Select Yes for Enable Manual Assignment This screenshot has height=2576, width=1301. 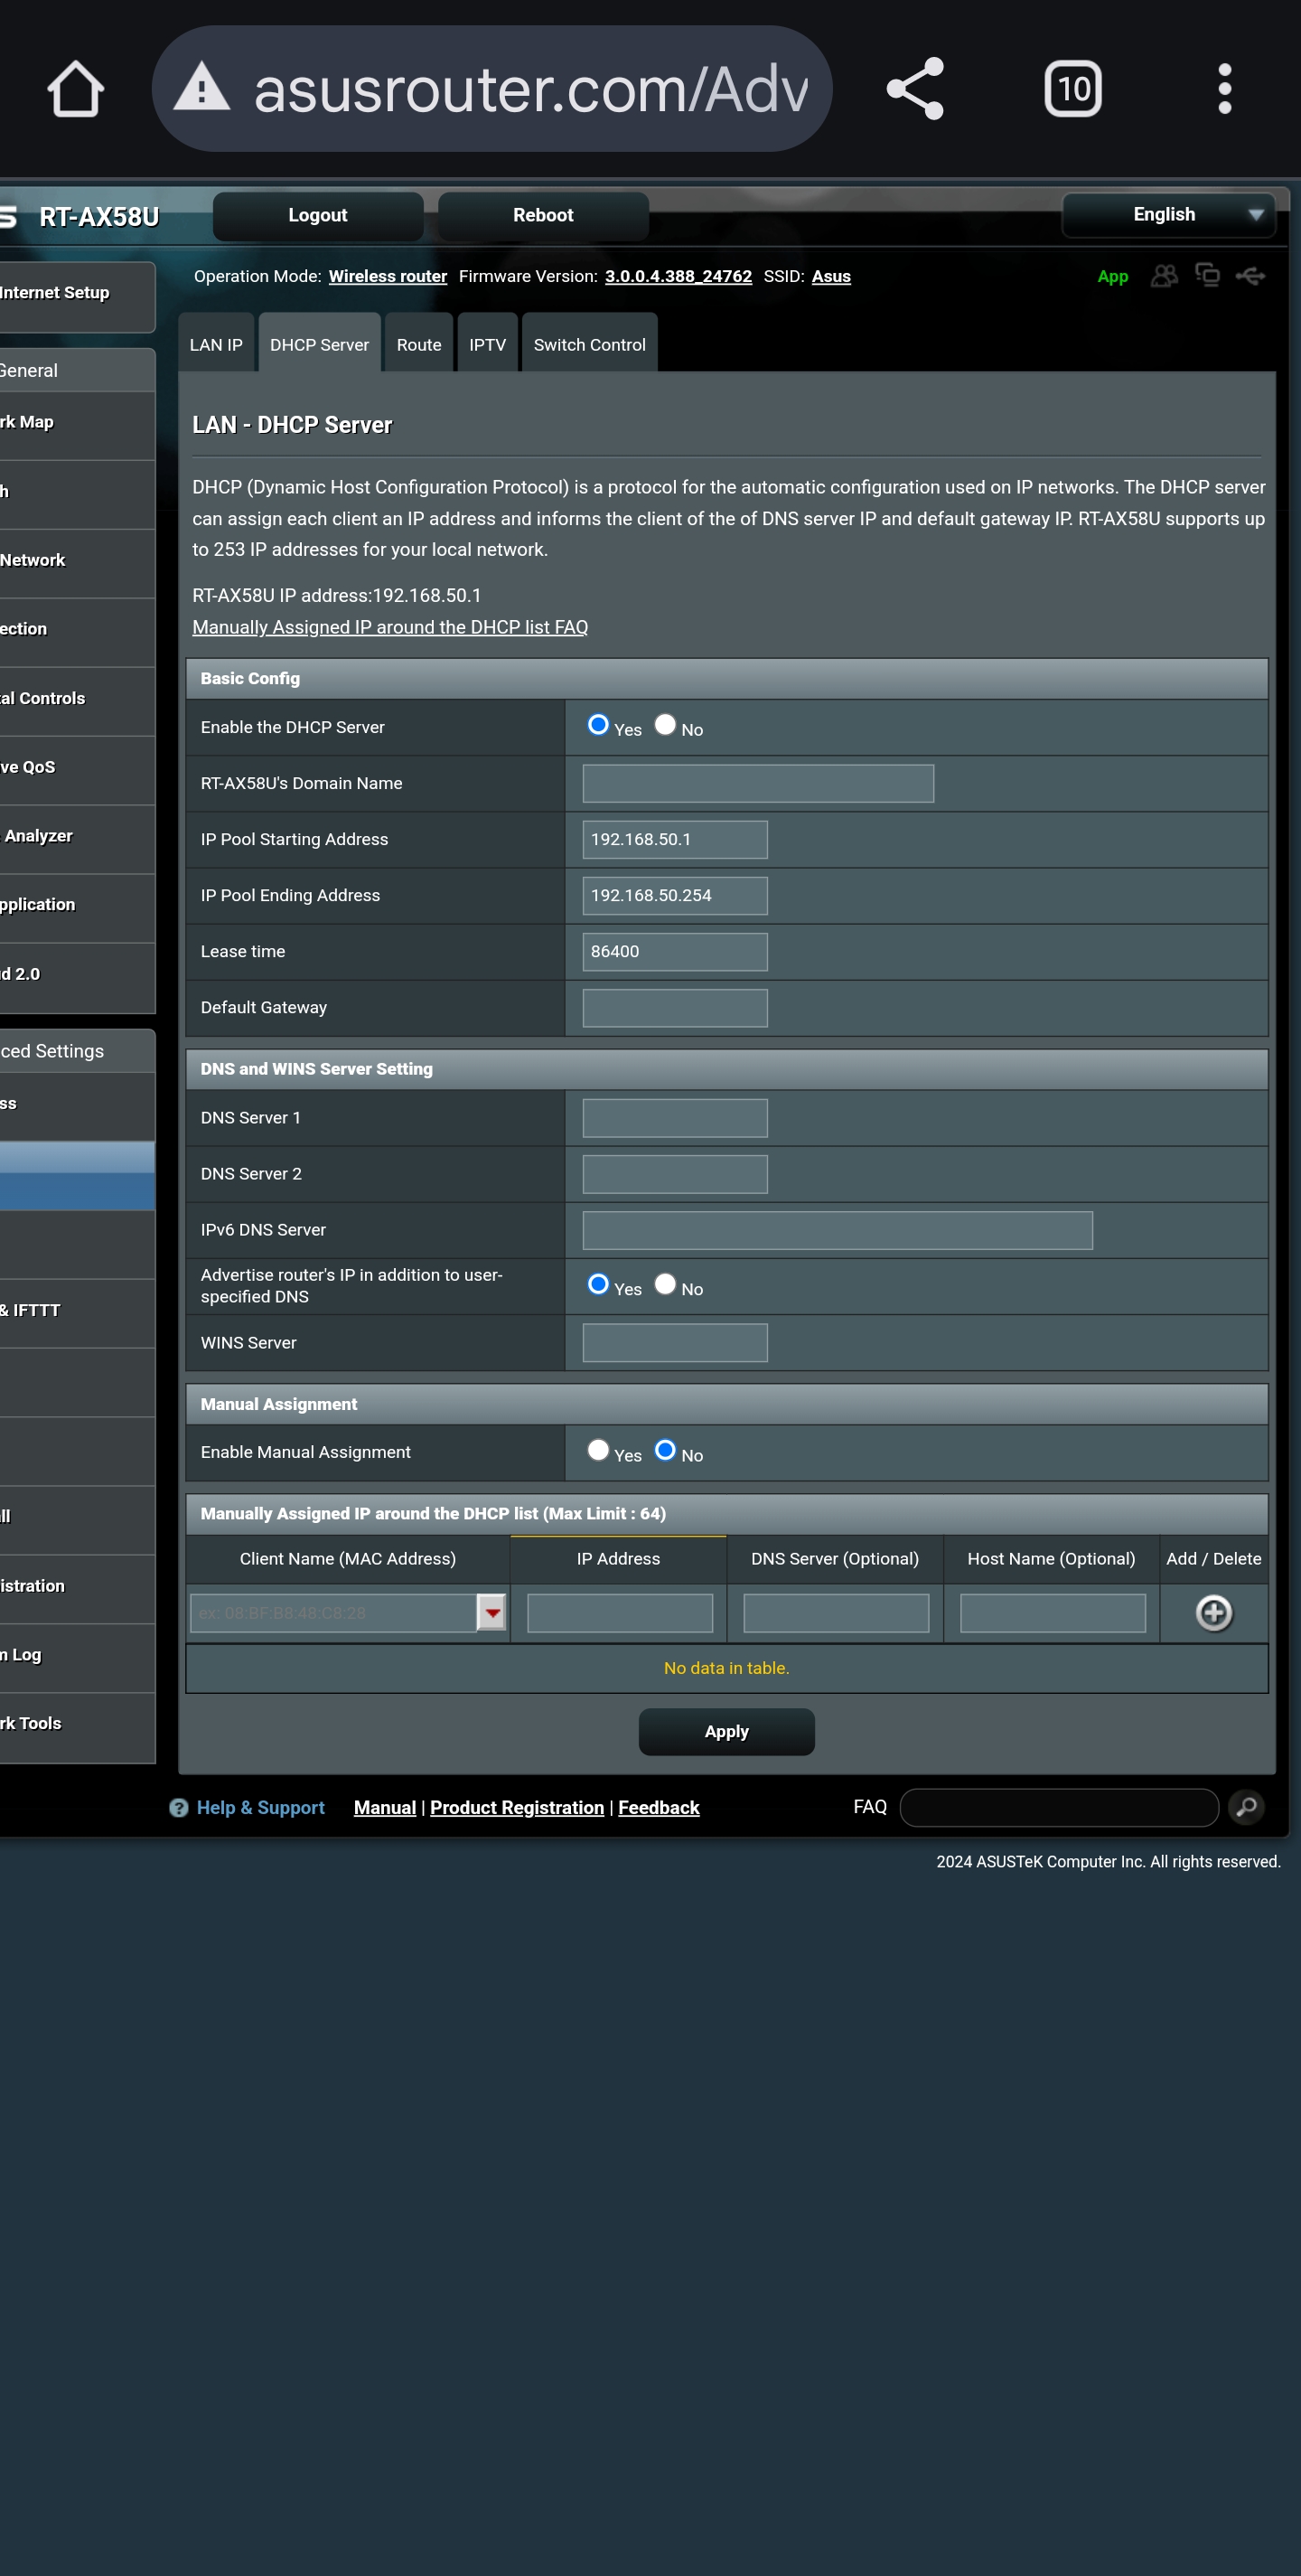[x=597, y=1450]
